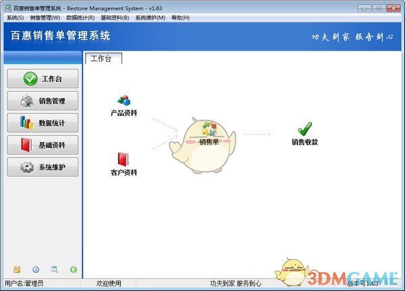Click the green back arrow icon
The image size is (405, 291).
click(x=74, y=269)
